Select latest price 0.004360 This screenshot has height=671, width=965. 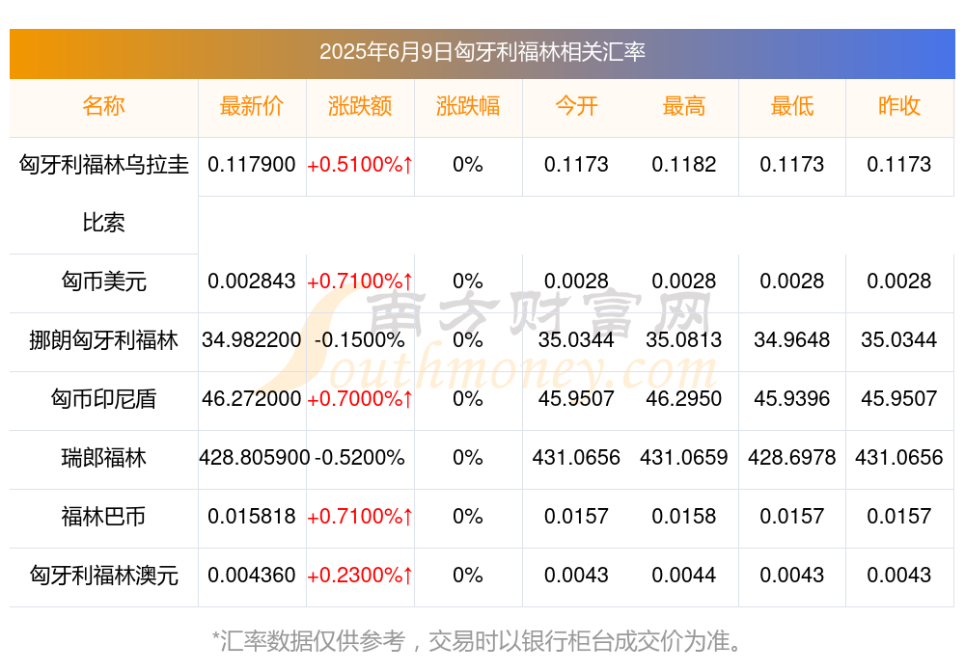[252, 576]
